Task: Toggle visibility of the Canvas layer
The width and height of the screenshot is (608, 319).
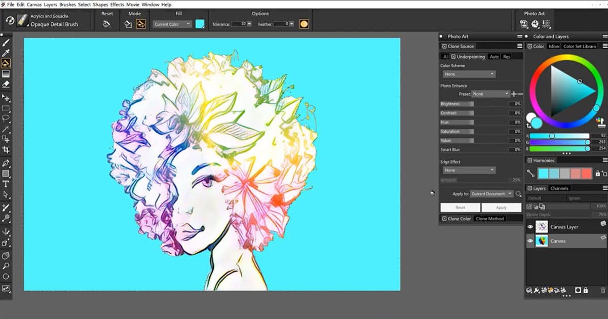Action: (x=530, y=240)
